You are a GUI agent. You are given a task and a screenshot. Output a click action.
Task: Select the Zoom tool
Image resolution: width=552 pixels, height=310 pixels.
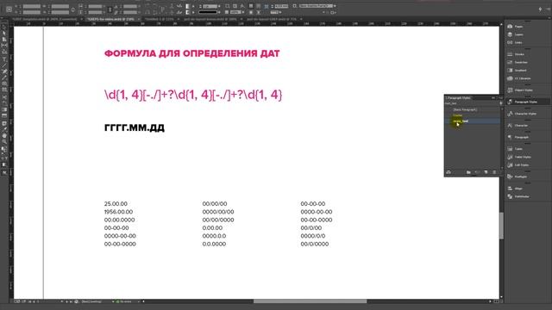(x=4, y=141)
